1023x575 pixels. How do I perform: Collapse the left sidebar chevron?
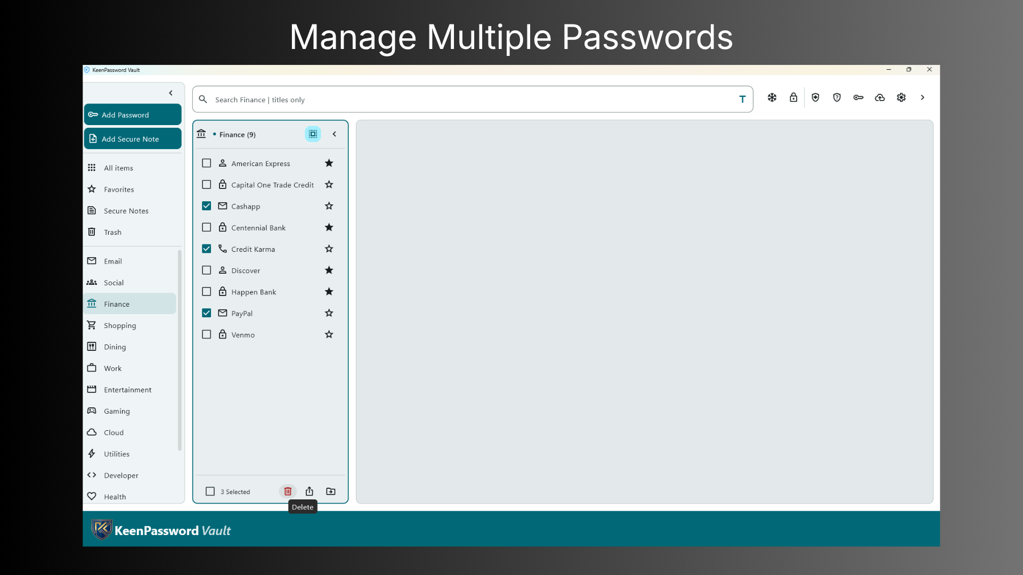click(171, 93)
